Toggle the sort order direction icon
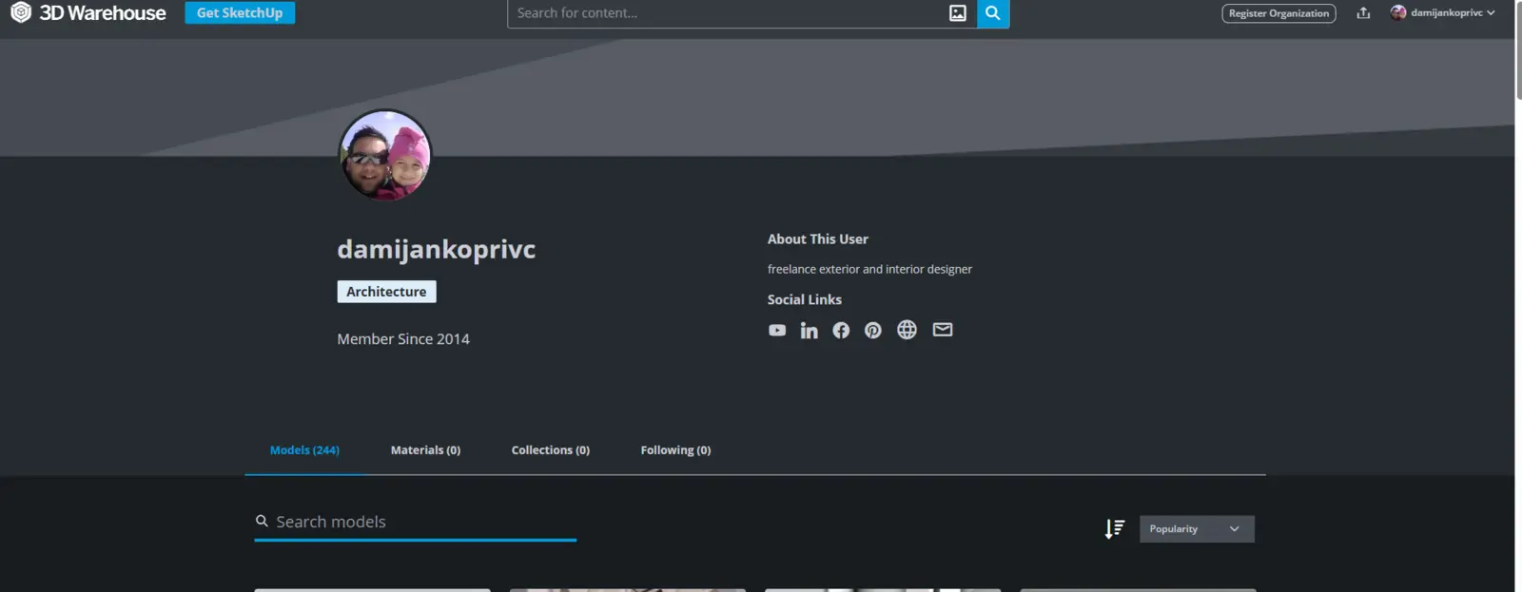This screenshot has height=592, width=1522. tap(1115, 529)
